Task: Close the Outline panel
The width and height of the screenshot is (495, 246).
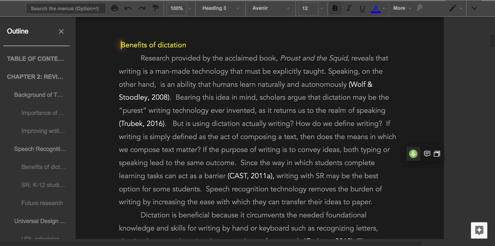Action: tap(61, 31)
